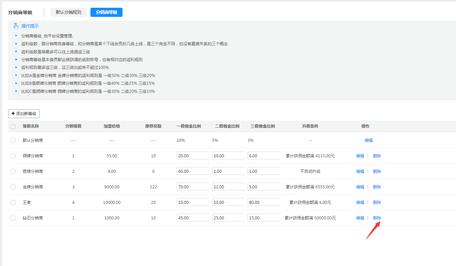This screenshot has height=266, width=456.
Task: Delete the 银牌分销商 row
Action: 377,171
